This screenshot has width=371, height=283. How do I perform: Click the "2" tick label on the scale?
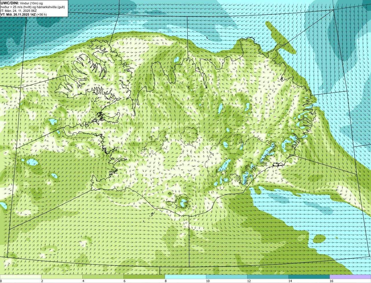click(42, 281)
